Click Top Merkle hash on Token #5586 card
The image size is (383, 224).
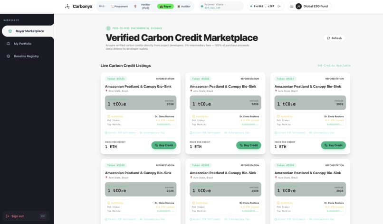coord(250,125)
